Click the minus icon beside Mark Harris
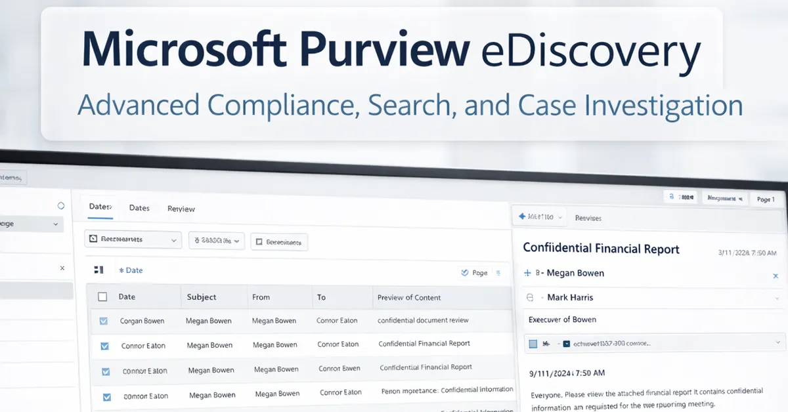This screenshot has width=788, height=412. (x=530, y=297)
